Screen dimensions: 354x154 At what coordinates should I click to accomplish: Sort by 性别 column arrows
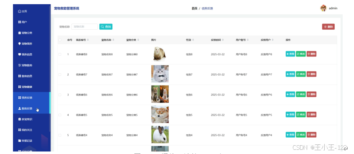193,40
